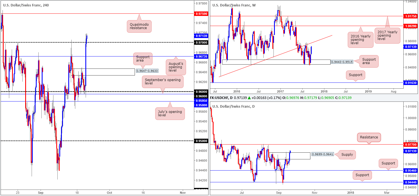Click '2017 Yearly opening level' callout
Viewport: 419px width, 196px height.
point(387,36)
